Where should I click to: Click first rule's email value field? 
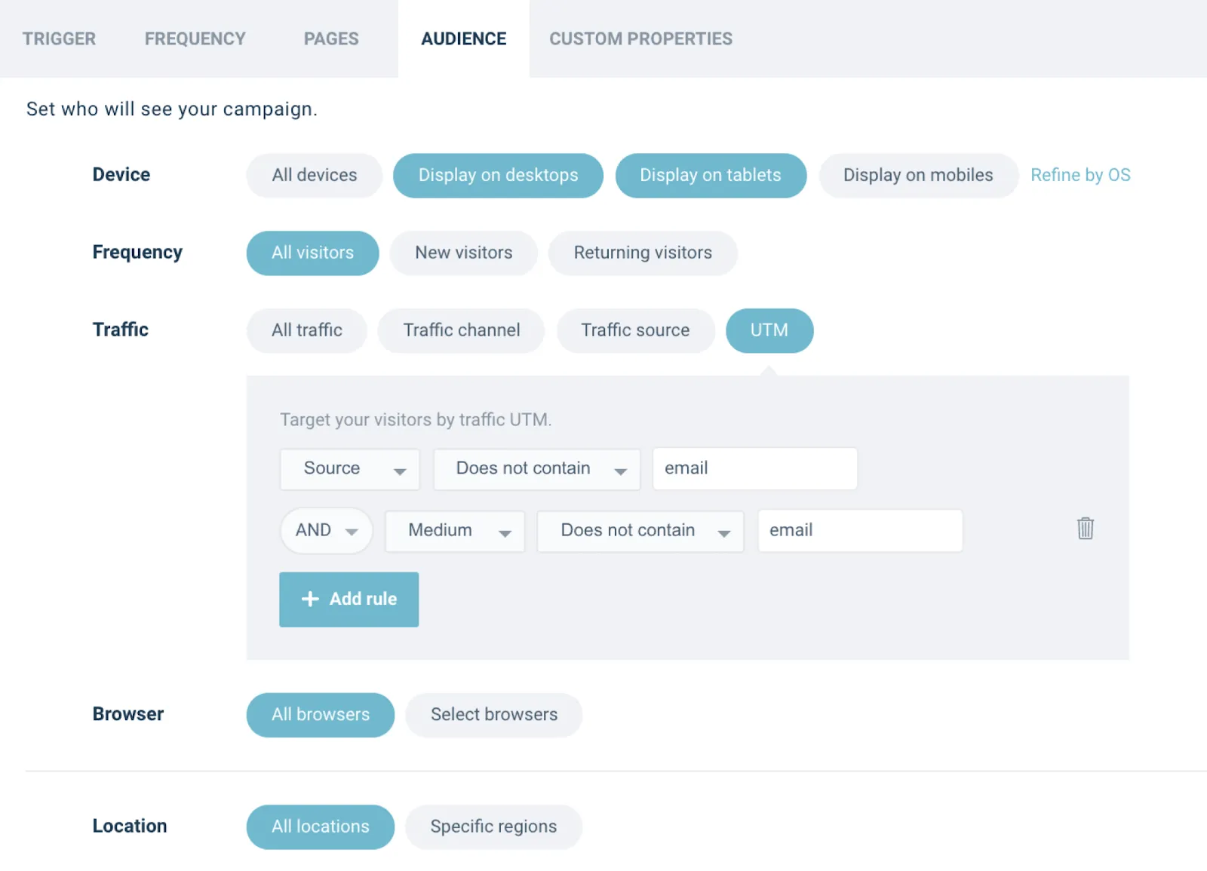(x=754, y=469)
